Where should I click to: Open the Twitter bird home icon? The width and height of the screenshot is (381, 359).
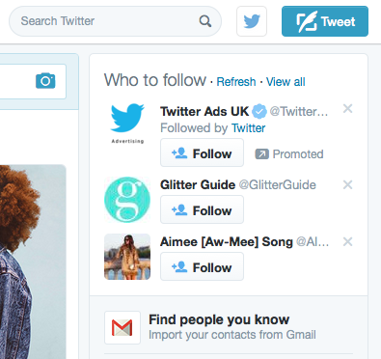pos(252,21)
